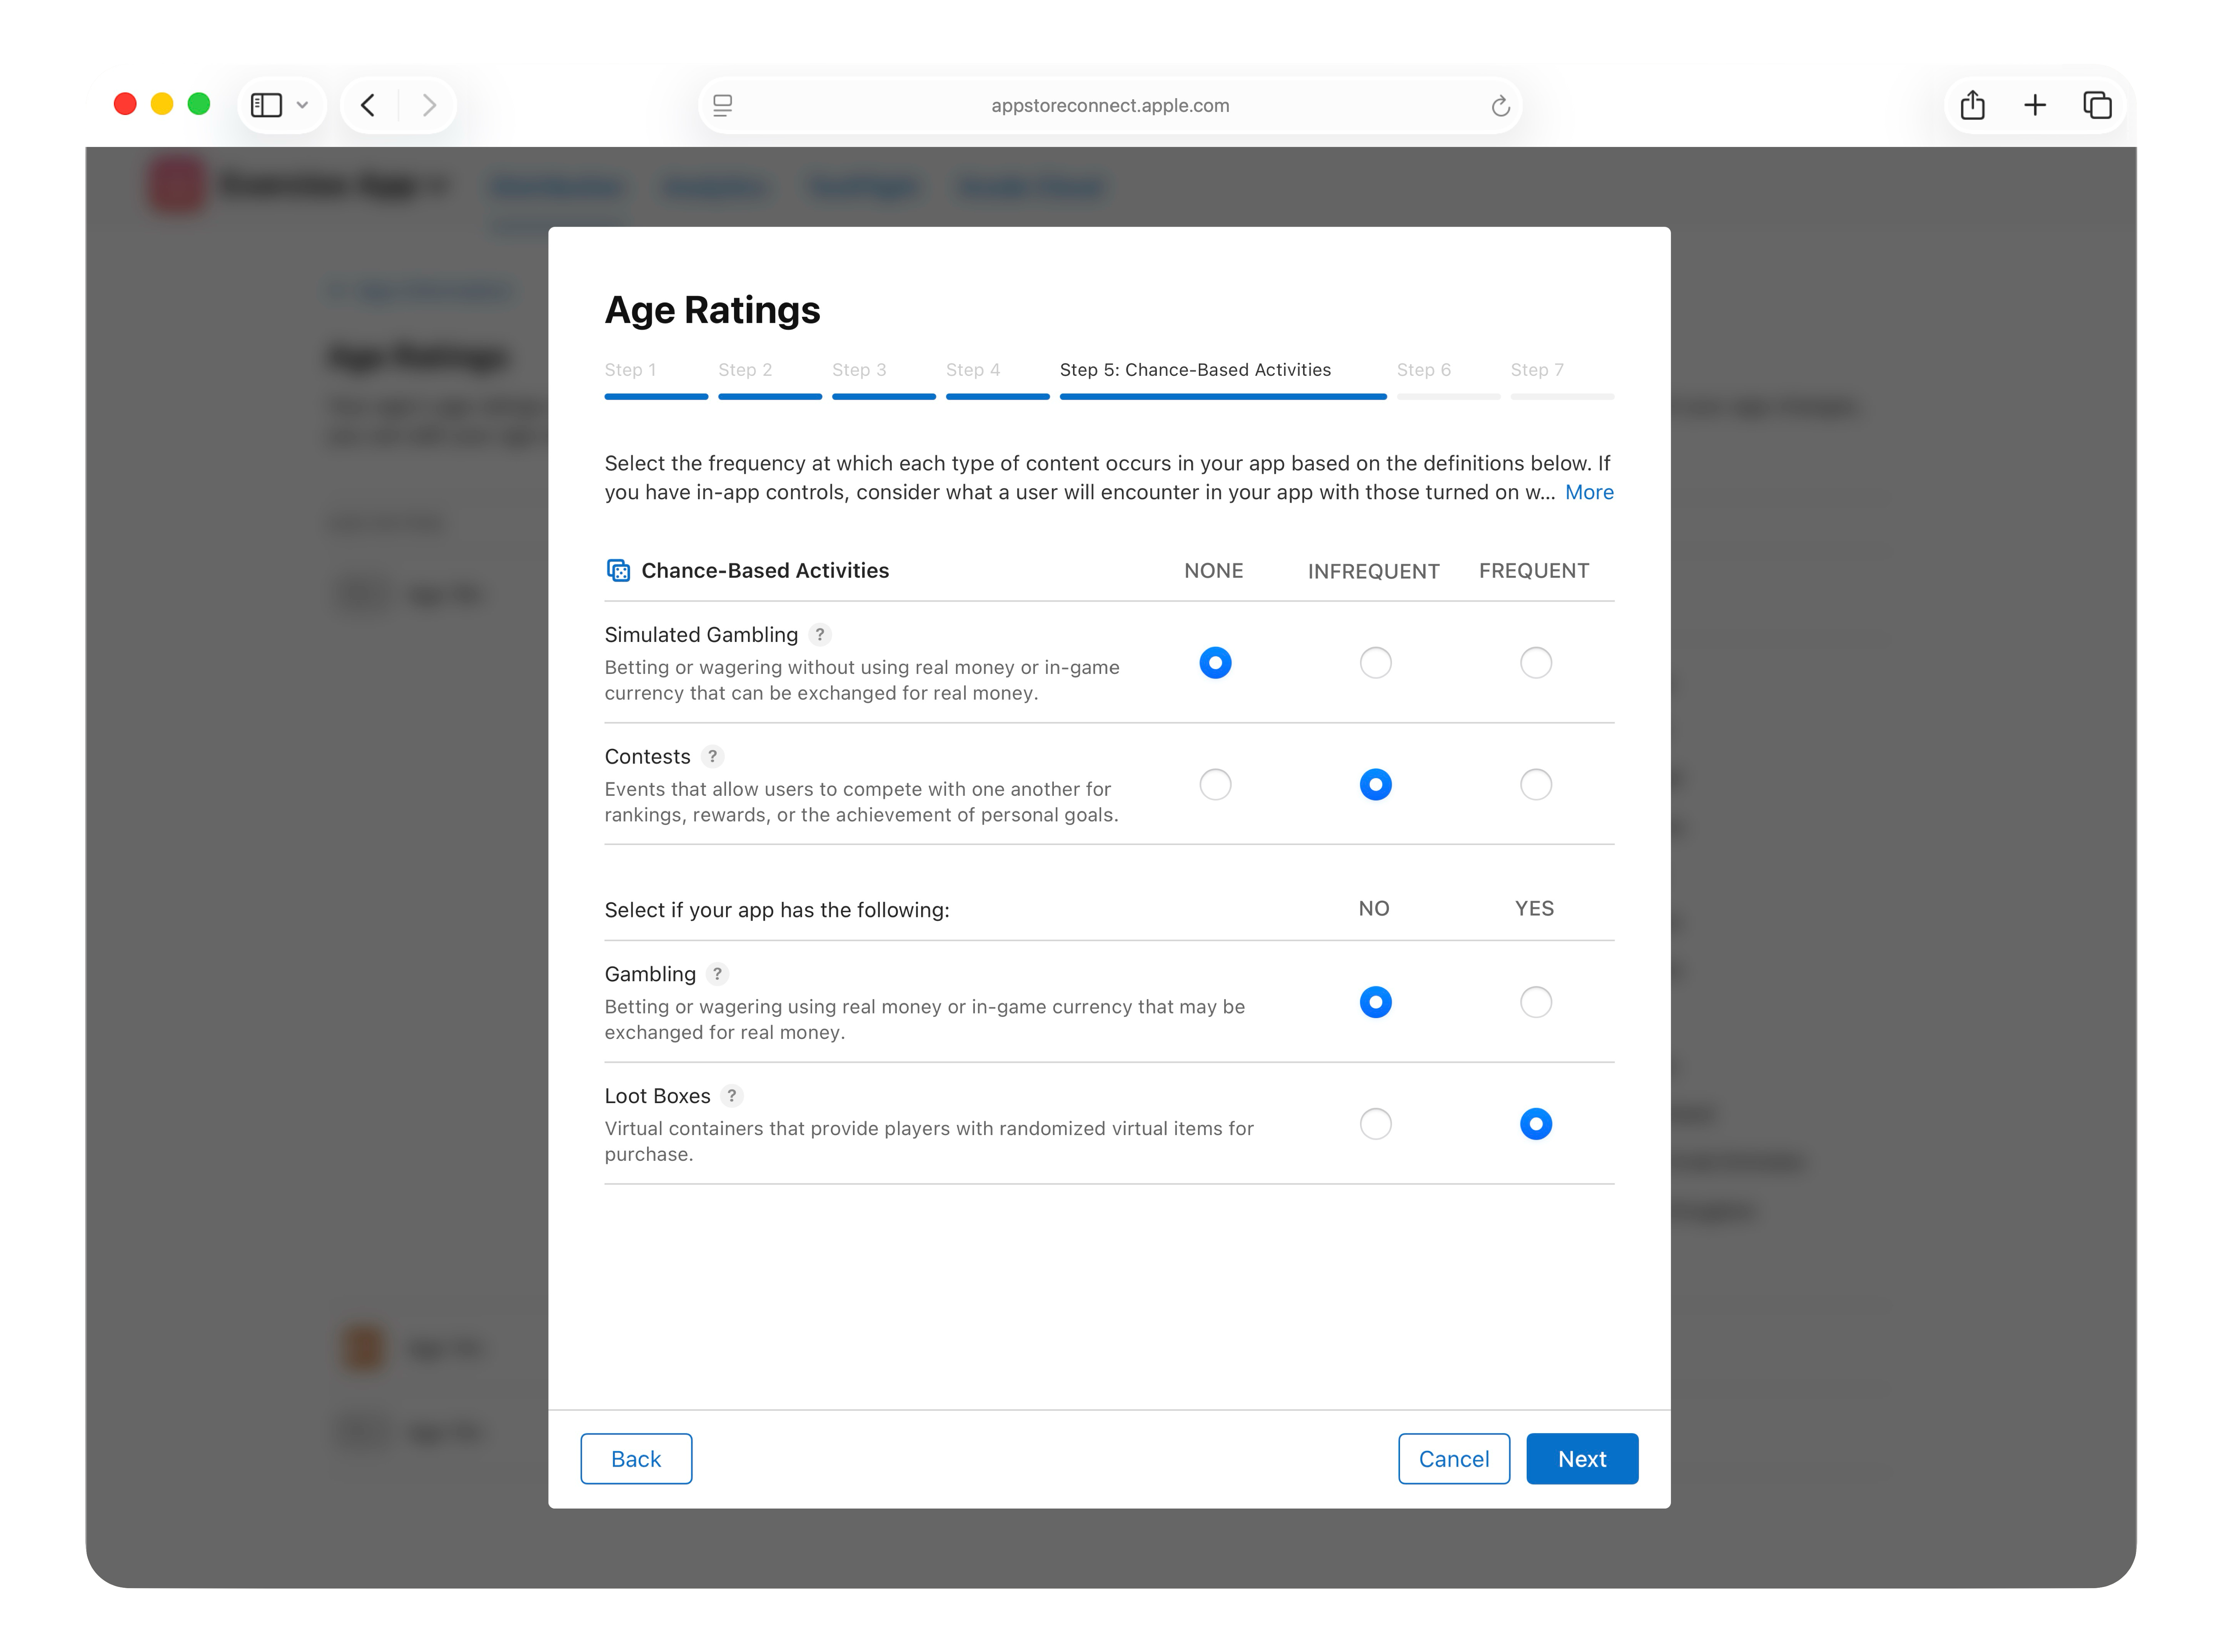
Task: Expand description text with More link
Action: pyautogui.click(x=1588, y=492)
